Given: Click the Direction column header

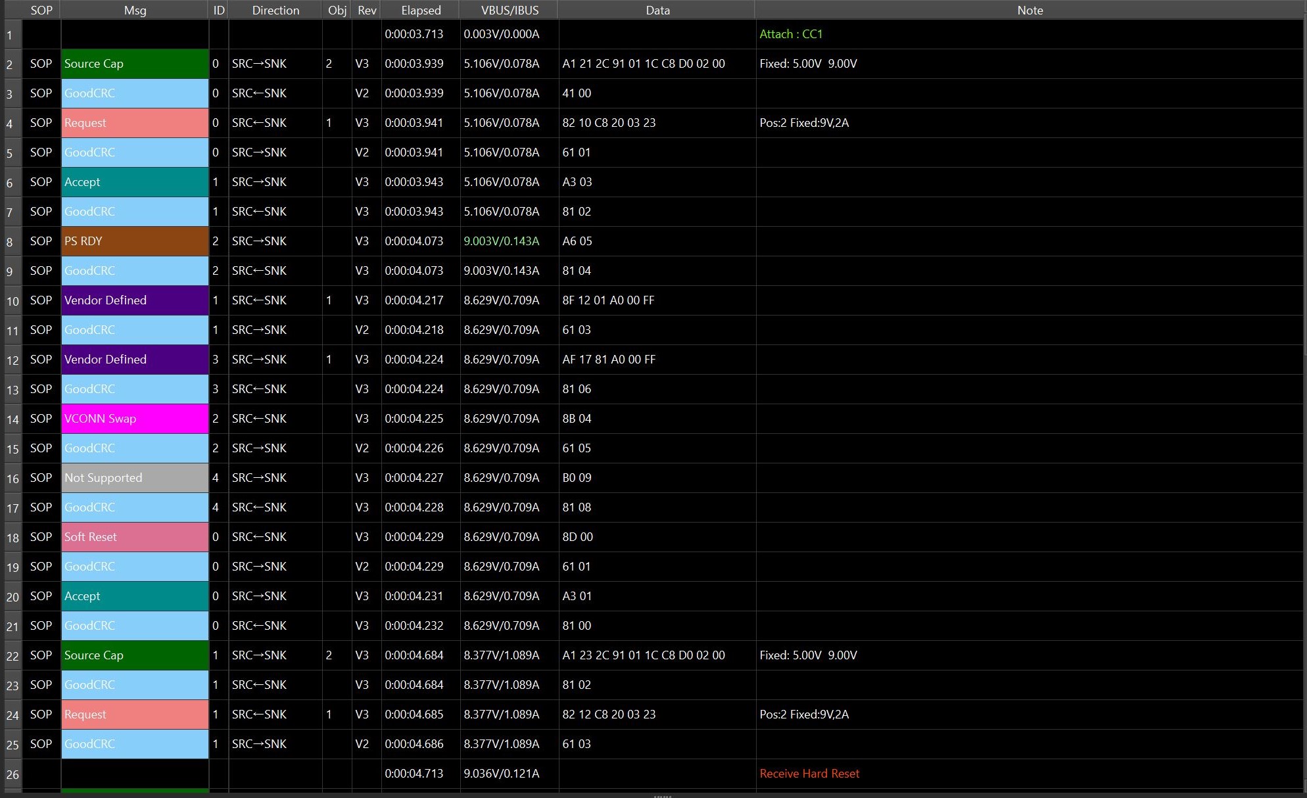Looking at the screenshot, I should pos(275,10).
